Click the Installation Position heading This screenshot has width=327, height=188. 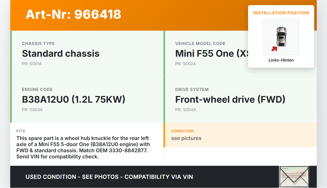point(281,13)
